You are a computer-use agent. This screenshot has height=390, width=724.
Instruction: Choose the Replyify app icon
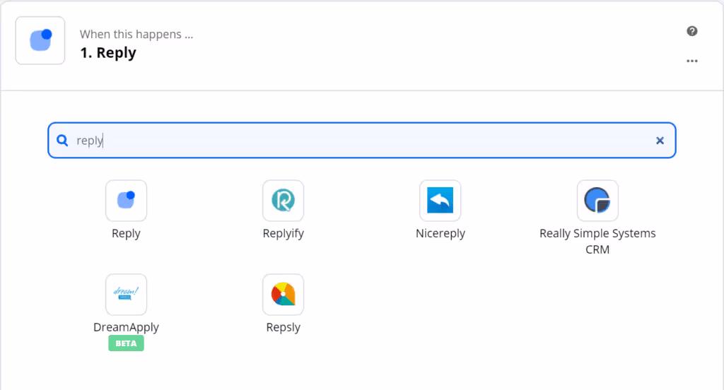(x=283, y=201)
